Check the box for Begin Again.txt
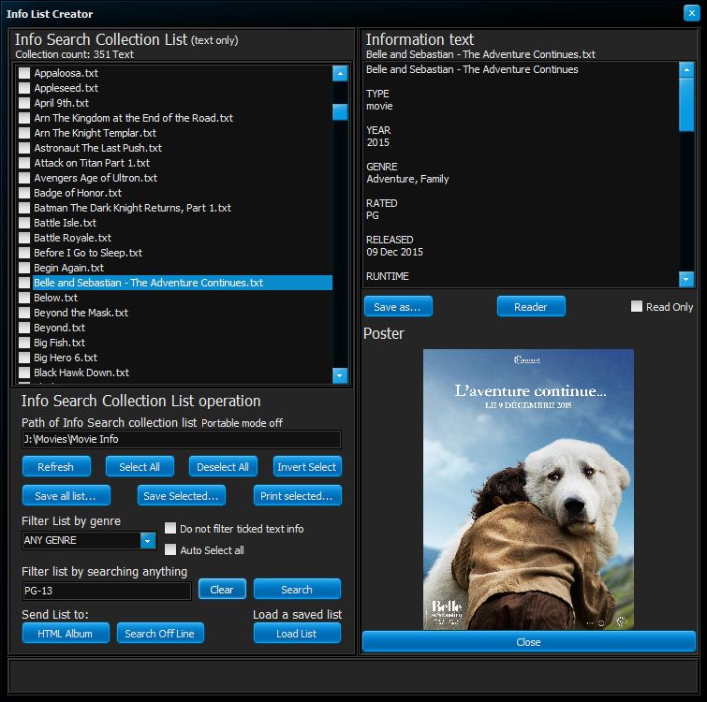 [x=24, y=268]
